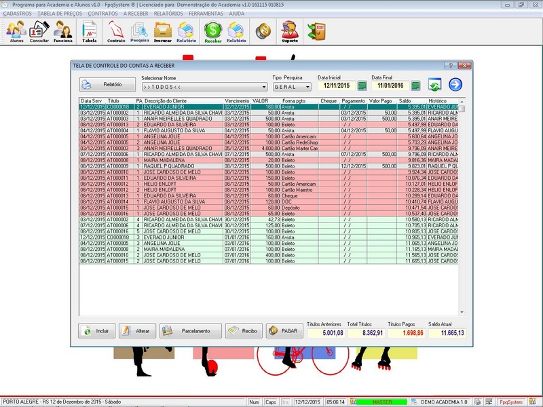Select row AT000002 RICARDO ALMEIDA due 03/12/2015
543x407 pixels.
point(269,113)
